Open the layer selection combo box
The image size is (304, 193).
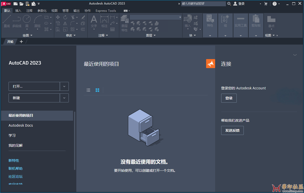[156, 17]
